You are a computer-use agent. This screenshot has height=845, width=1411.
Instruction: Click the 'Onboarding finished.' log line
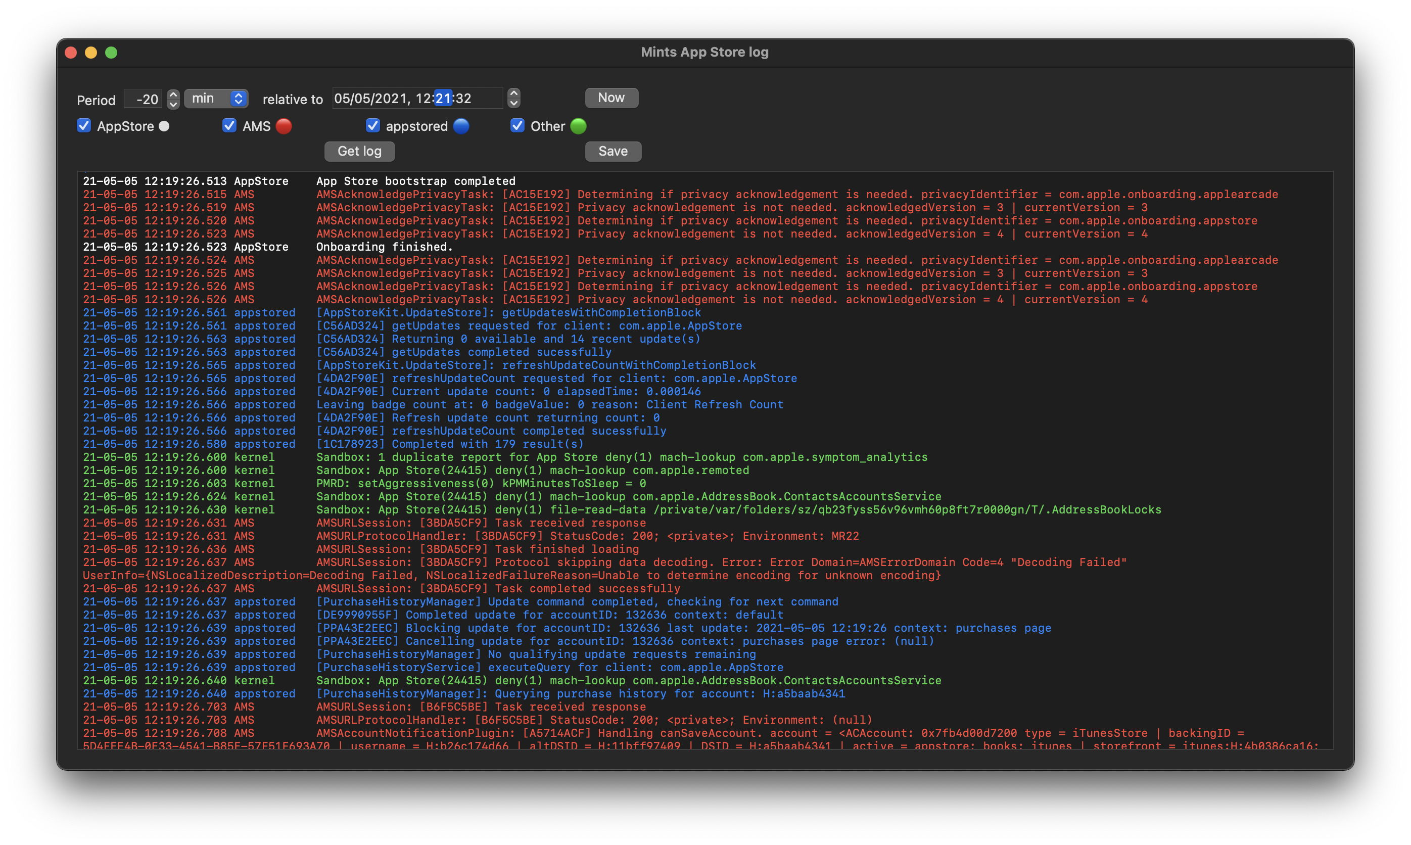coord(385,247)
